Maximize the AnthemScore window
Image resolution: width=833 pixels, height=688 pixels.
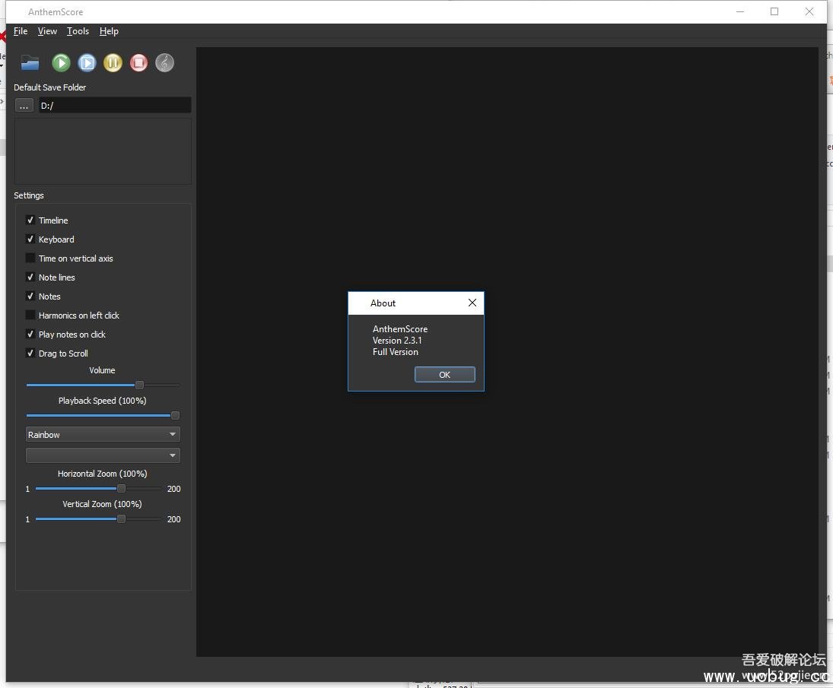coord(774,11)
